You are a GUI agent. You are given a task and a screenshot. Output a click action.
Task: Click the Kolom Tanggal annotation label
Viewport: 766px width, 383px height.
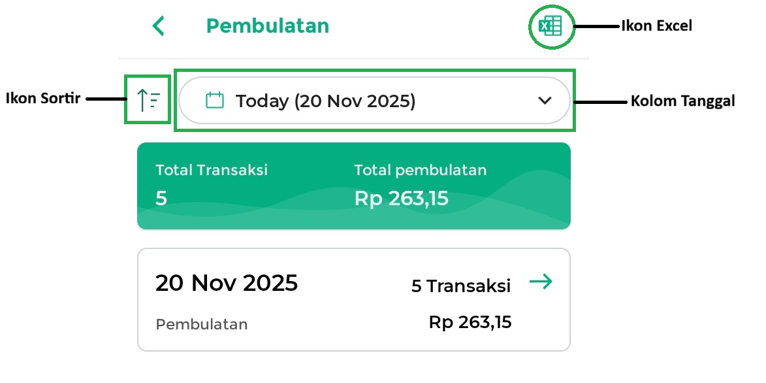[x=682, y=101]
